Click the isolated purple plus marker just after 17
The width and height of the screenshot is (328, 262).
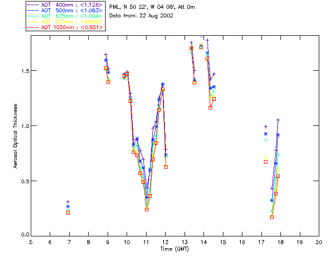pos(265,126)
